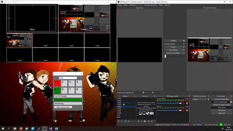
Task: Open Visual Studio from taskbar
Action: [x=51, y=128]
